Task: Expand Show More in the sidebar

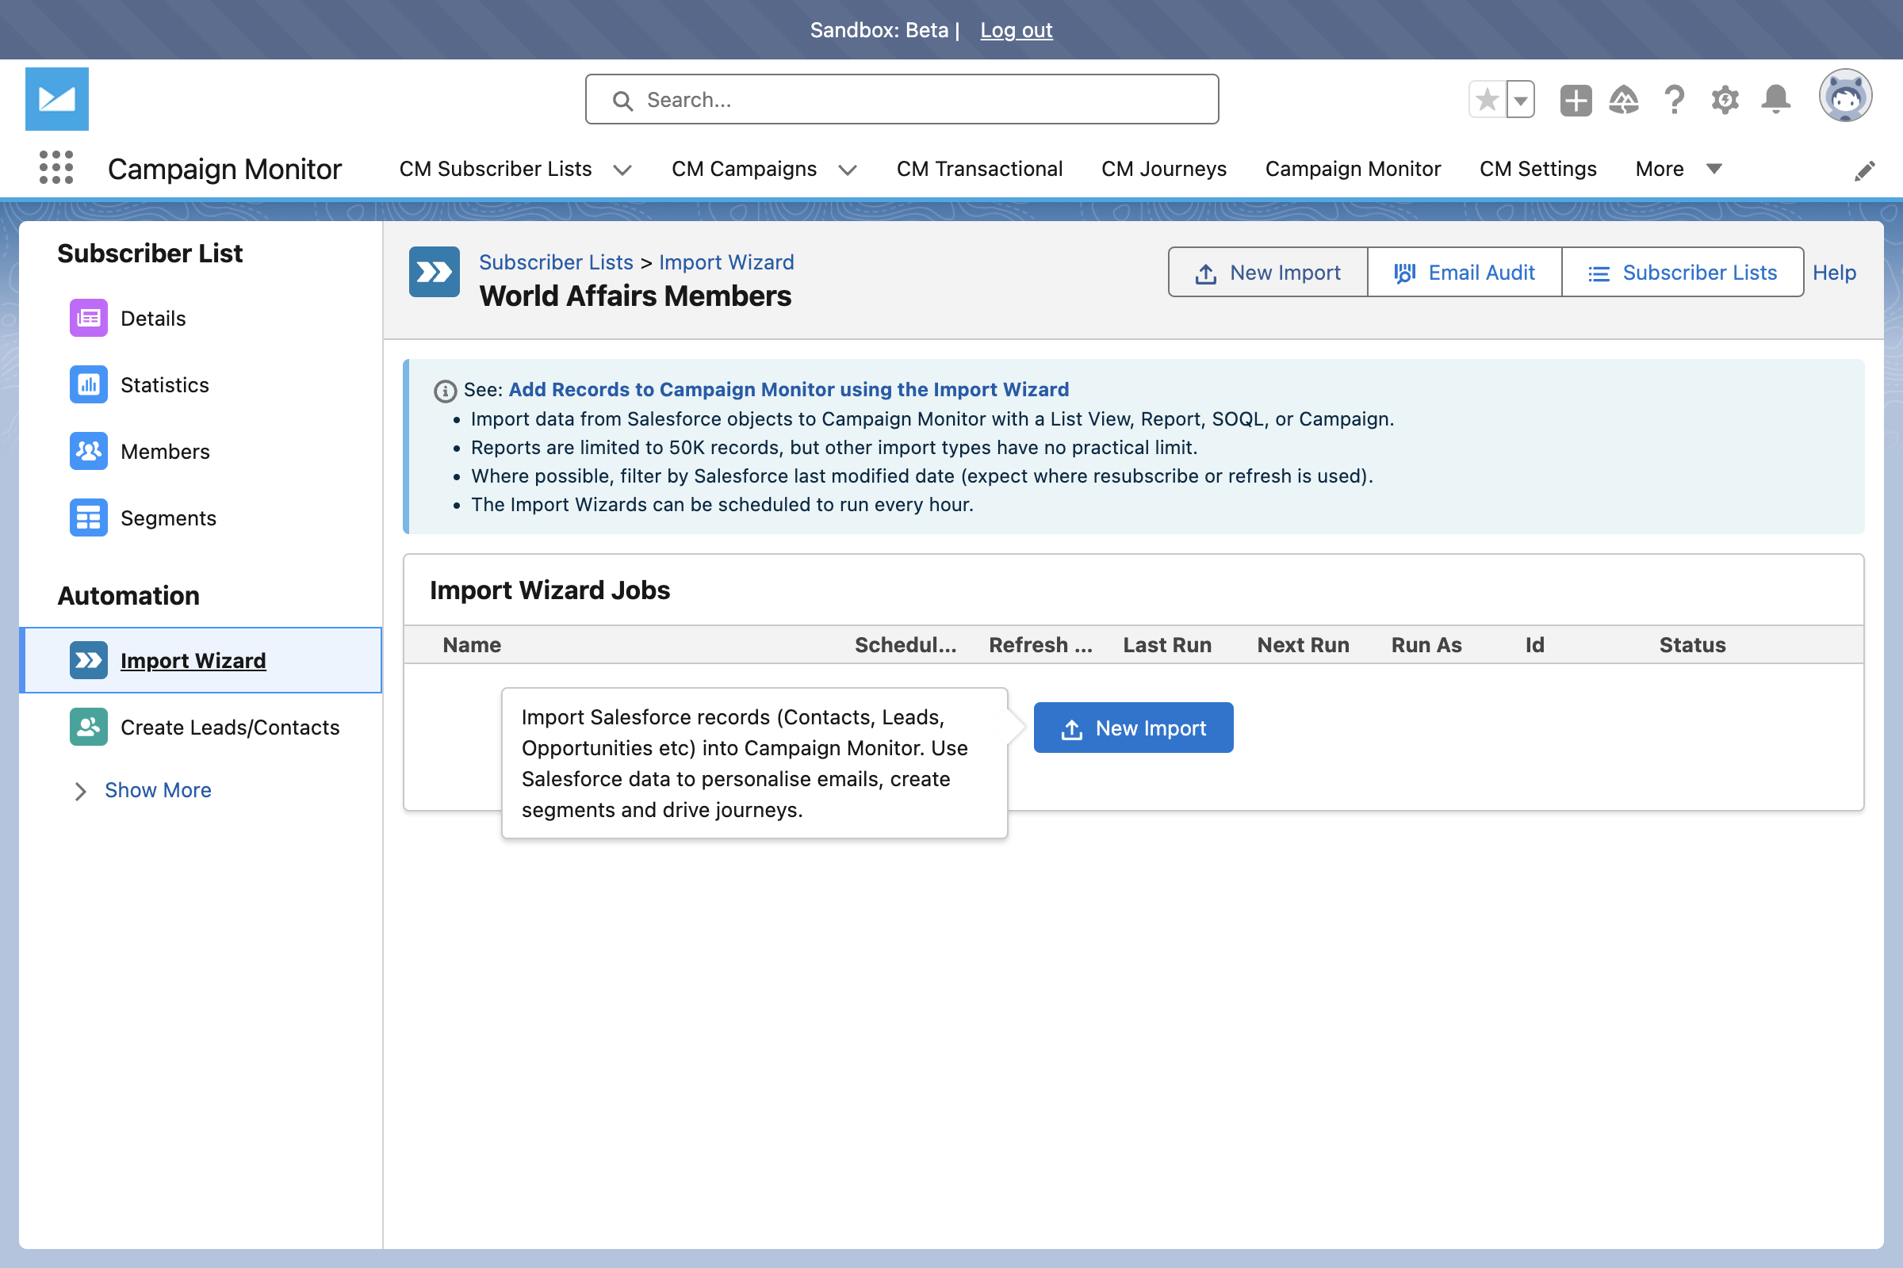Action: click(x=143, y=790)
